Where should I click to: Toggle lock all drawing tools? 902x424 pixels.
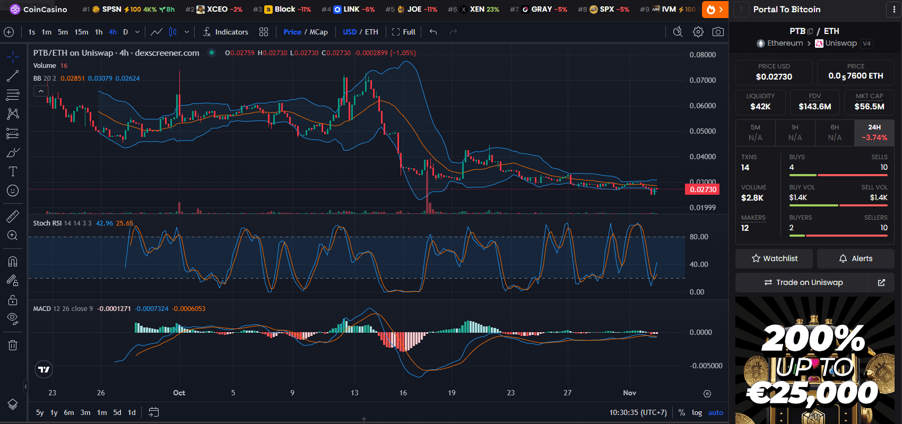coord(13,300)
